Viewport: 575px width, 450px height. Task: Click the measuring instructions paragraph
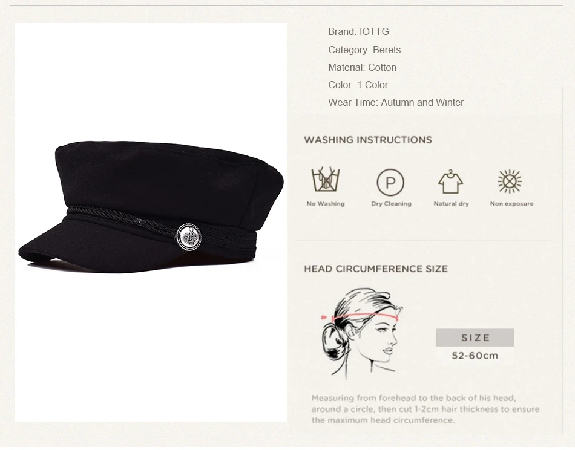coord(425,409)
